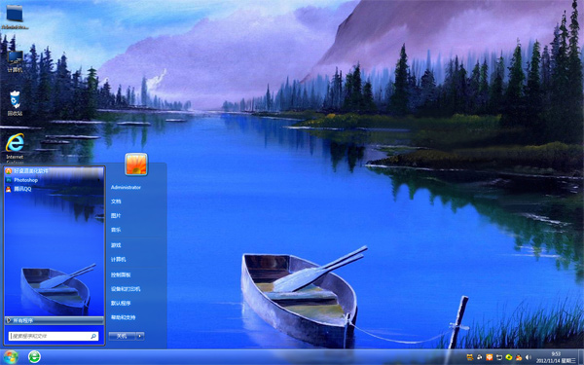Expand 所有程序 all programs list
The image size is (584, 365).
[x=55, y=320]
